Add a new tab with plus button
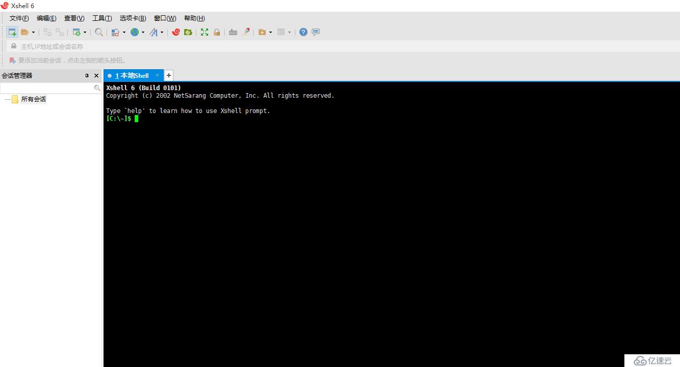 pos(169,75)
